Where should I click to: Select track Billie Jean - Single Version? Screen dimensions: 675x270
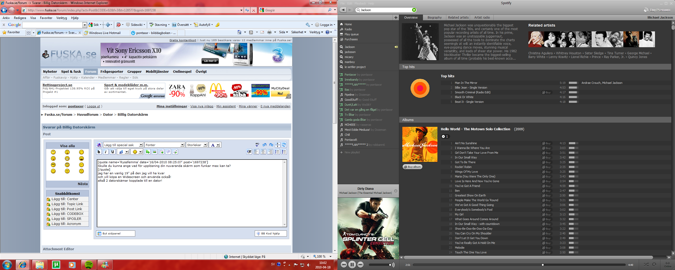pyautogui.click(x=471, y=88)
